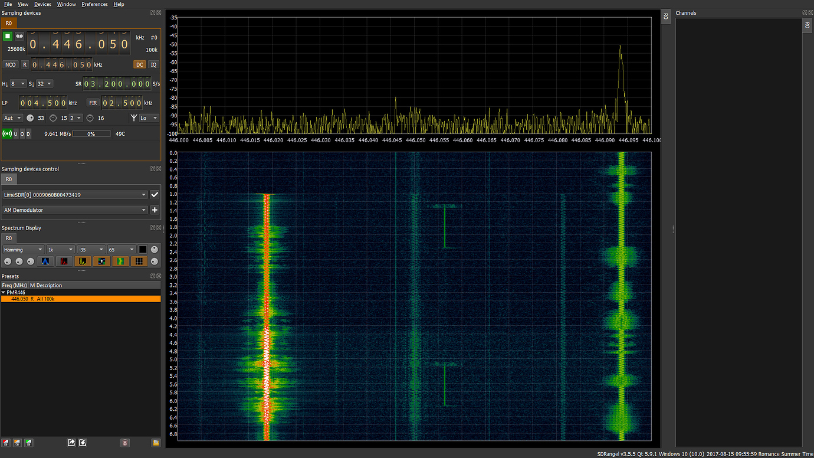Toggle the spectrum grid display icon

pyautogui.click(x=139, y=261)
